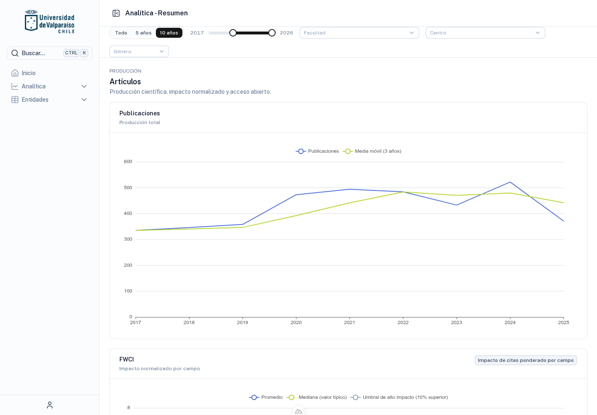Screen dimensions: 597x415
Task: Open the Género dropdown
Action: (139, 51)
